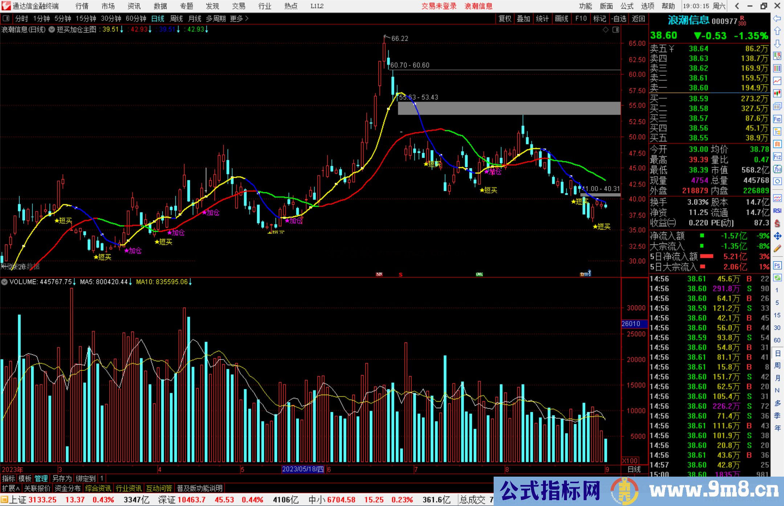Select the 模板 tab at bottom
This screenshot has width=784, height=506.
(25, 478)
